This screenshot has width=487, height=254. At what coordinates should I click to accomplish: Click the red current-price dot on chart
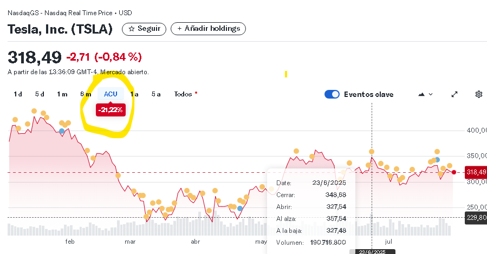454,172
